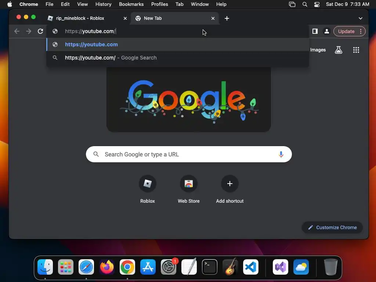
Task: Open Control Center in menu bar
Action: point(317,4)
